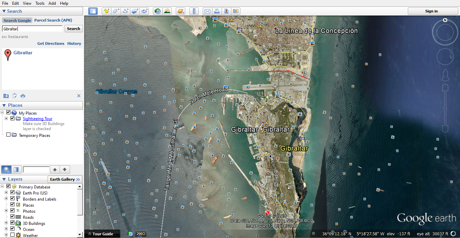
Task: Clear search results with the X
Action: tap(79, 96)
